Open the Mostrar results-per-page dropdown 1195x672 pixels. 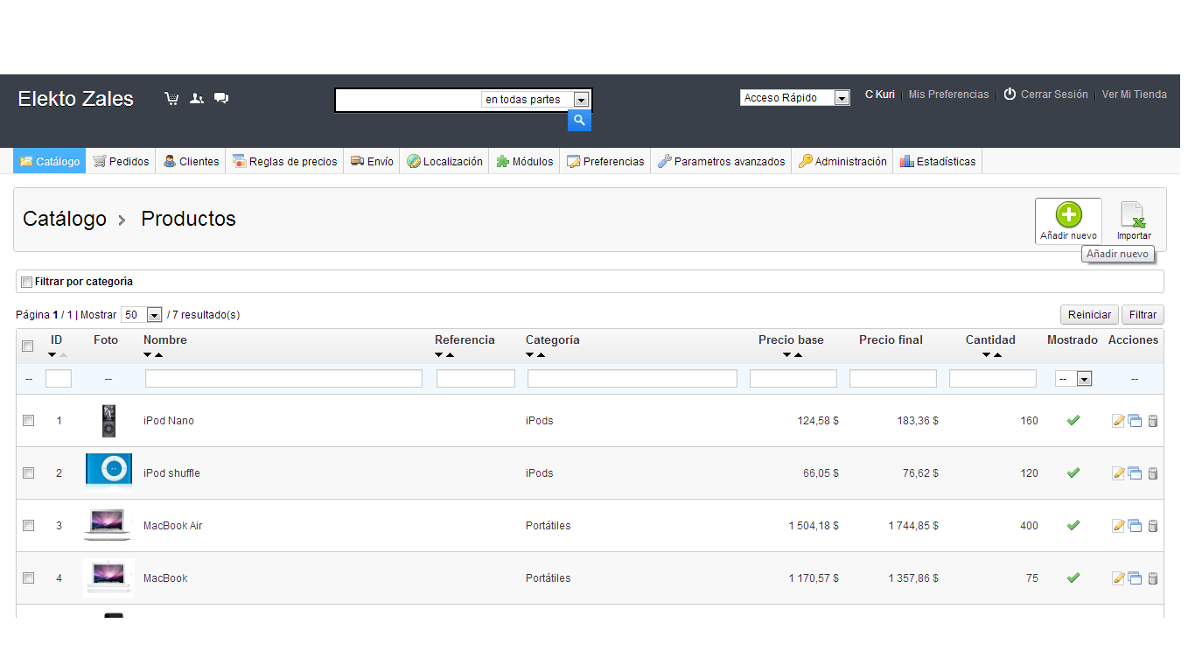click(x=143, y=315)
